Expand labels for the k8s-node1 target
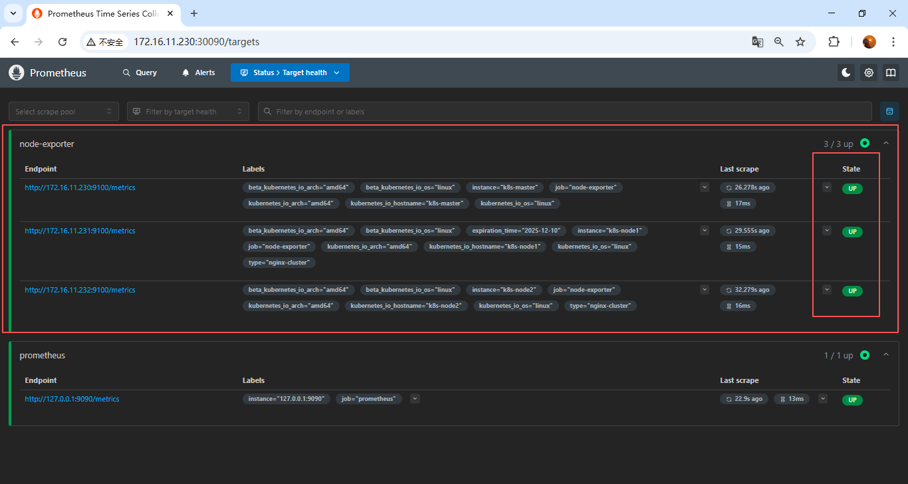908x484 pixels. [705, 231]
